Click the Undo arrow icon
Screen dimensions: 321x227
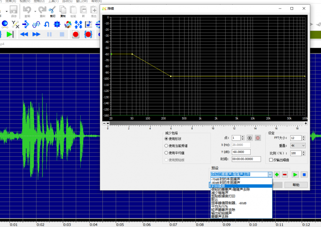click(27, 9)
